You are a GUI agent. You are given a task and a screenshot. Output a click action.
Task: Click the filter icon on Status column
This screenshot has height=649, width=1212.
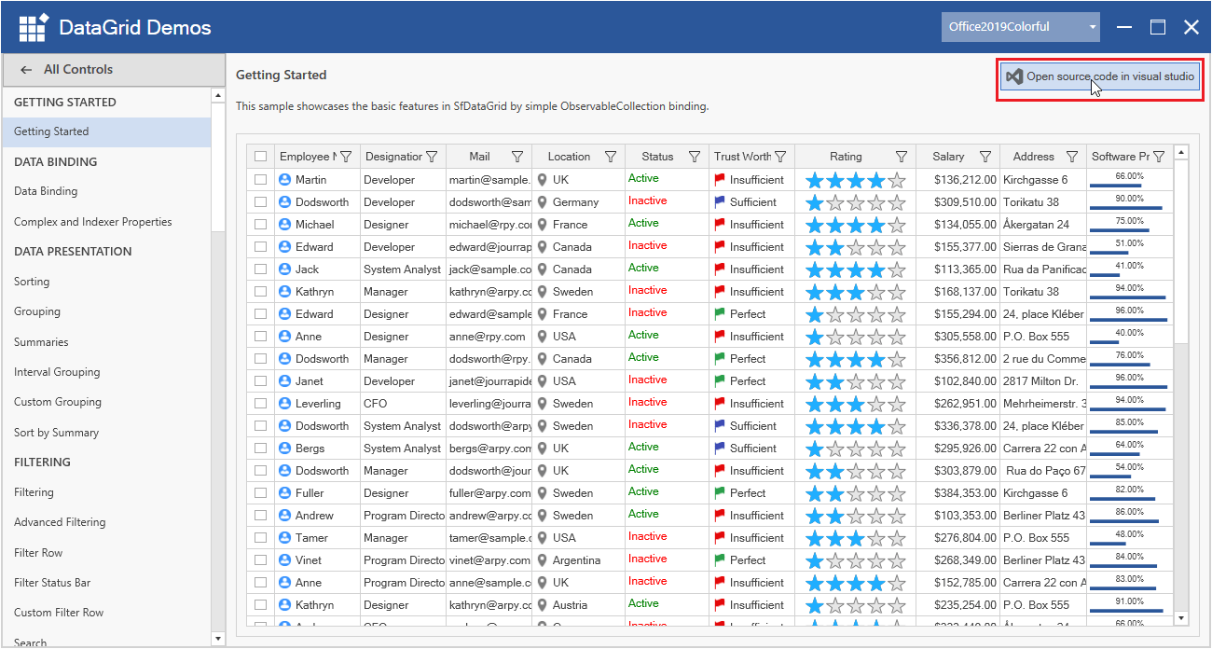(695, 157)
